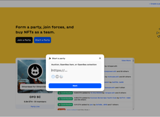Click the white sphere marketplace icon
This screenshot has height=117, width=160.
click(61, 77)
